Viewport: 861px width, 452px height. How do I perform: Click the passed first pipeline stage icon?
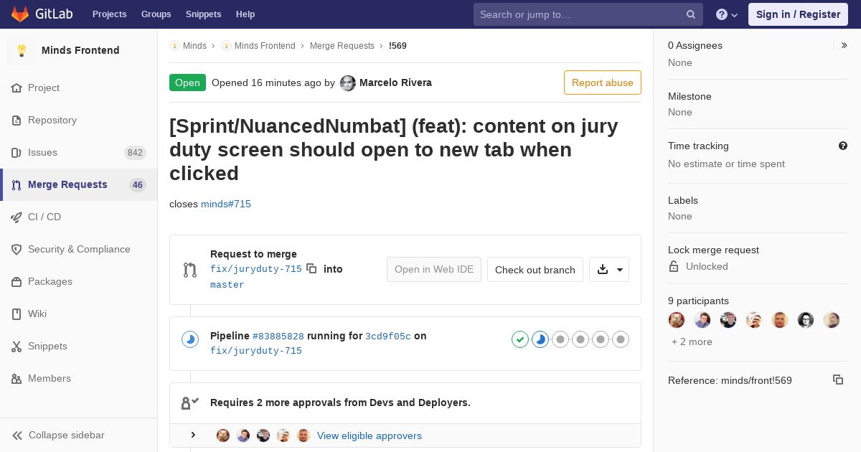[x=520, y=339]
